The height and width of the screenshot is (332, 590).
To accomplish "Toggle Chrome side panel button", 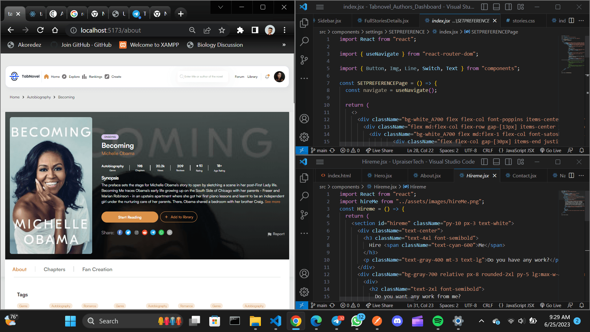I will 255,30.
